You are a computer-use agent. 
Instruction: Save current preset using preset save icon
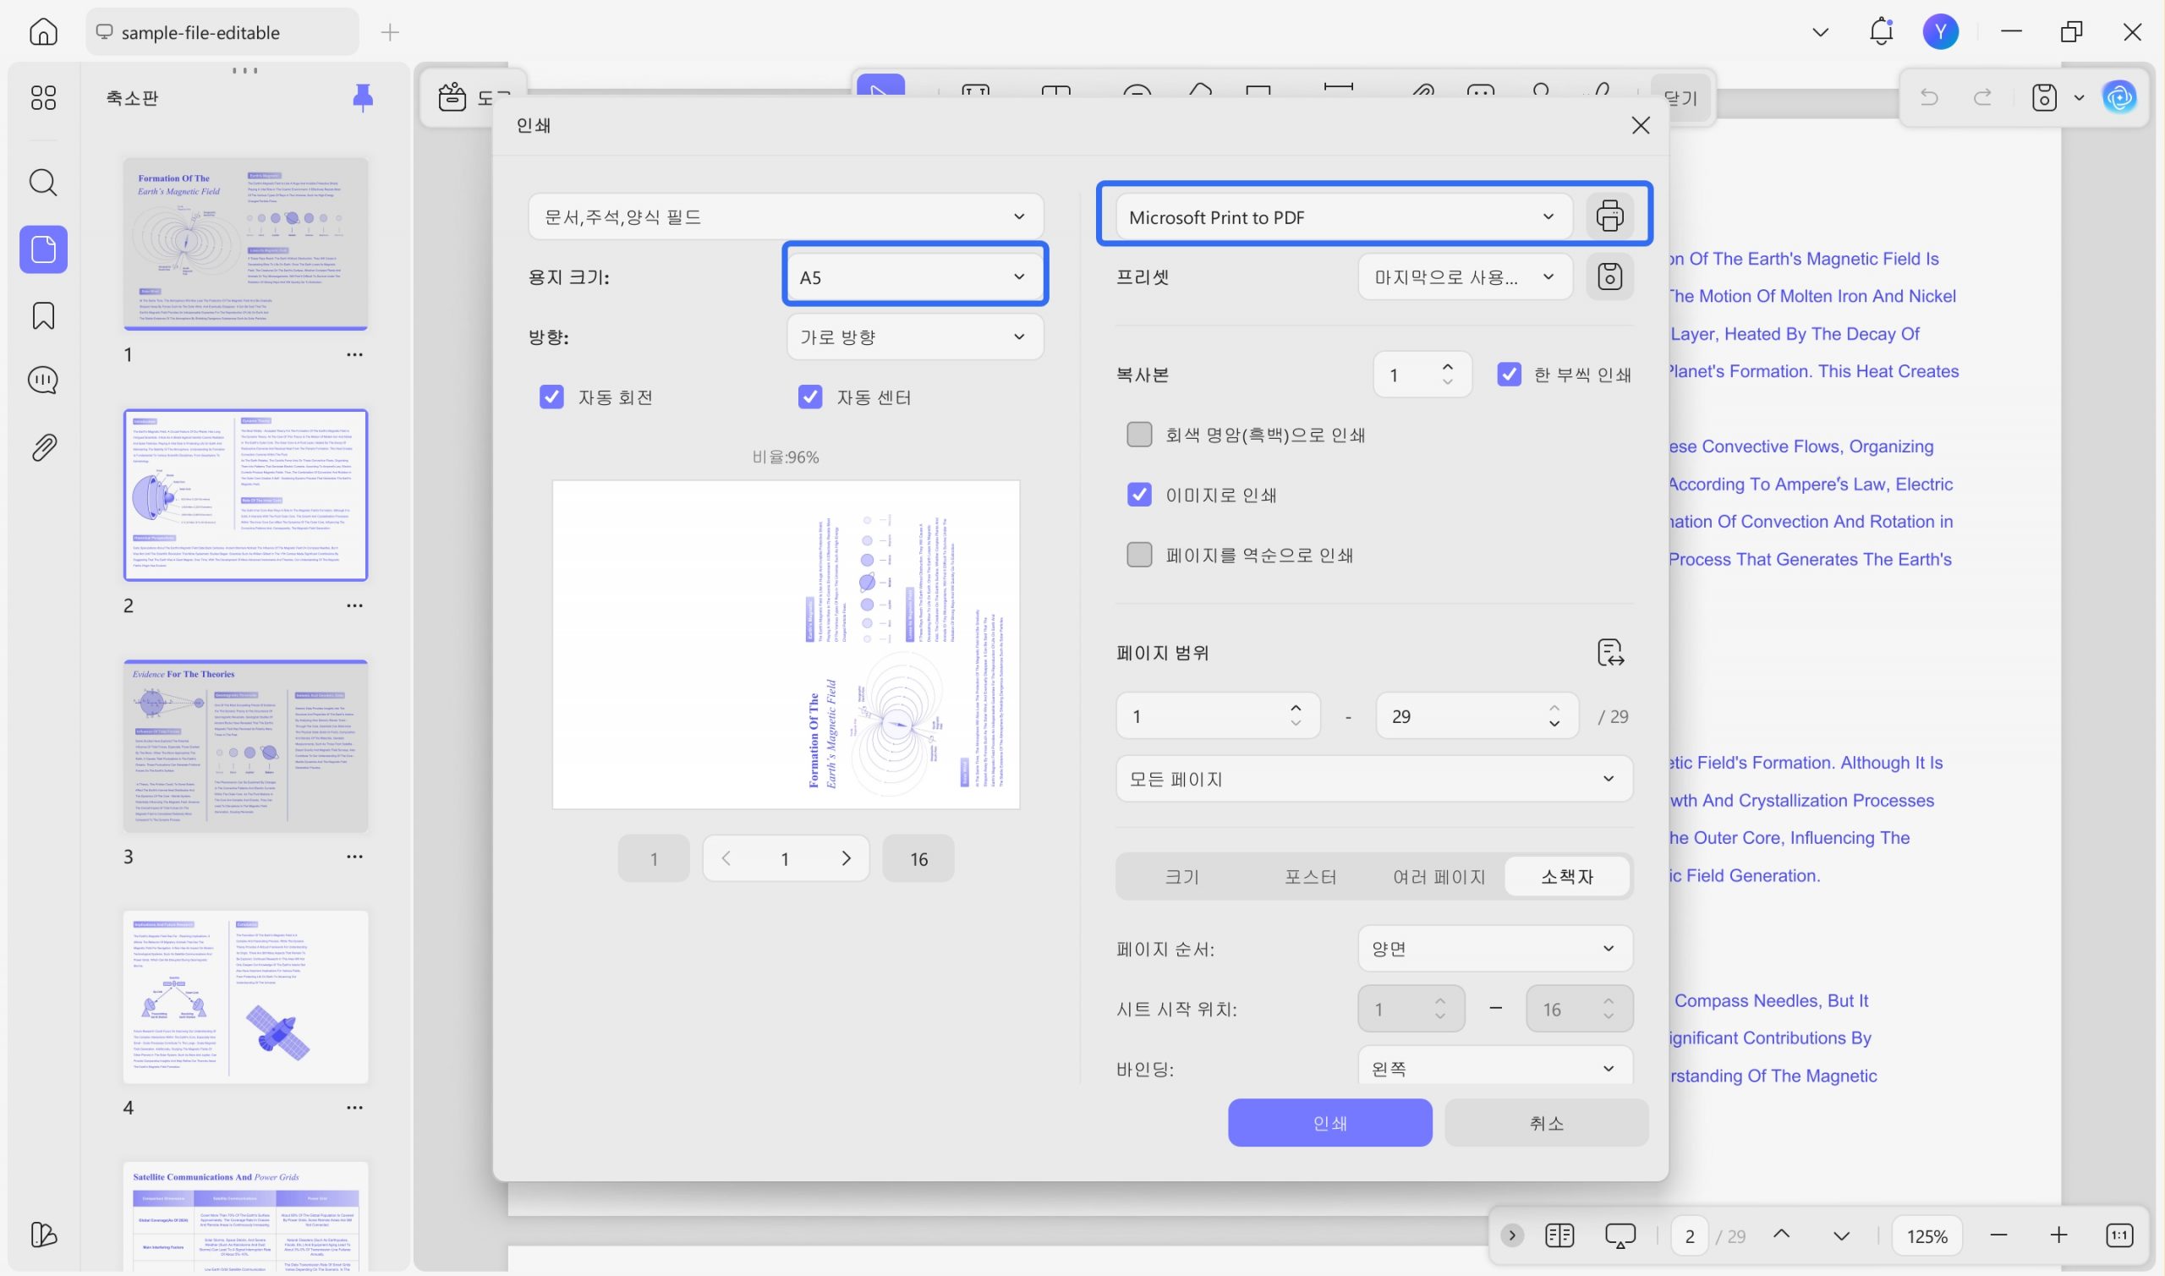(1609, 277)
